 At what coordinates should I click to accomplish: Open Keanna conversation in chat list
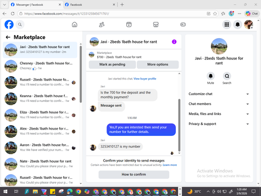[40, 99]
